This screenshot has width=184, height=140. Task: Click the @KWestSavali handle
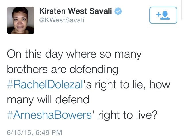click(62, 20)
